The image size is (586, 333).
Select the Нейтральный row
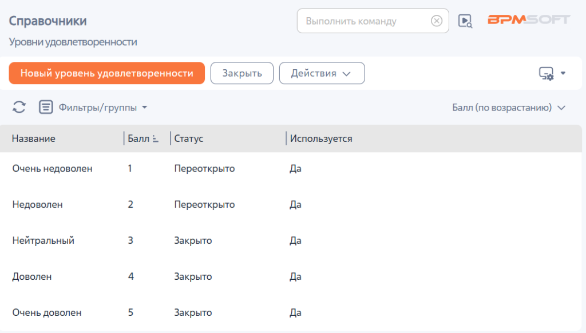coord(291,240)
